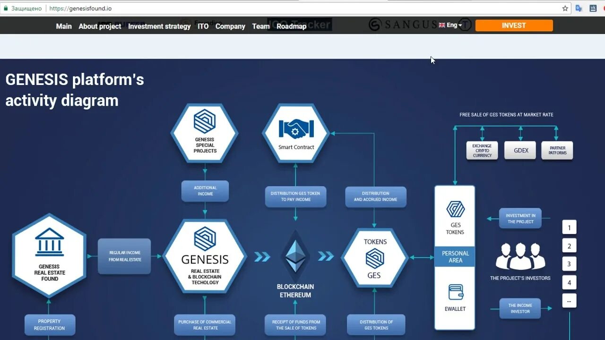This screenshot has width=605, height=340.
Task: Click THE PROJECT'S INVESTORS label
Action: (x=520, y=278)
